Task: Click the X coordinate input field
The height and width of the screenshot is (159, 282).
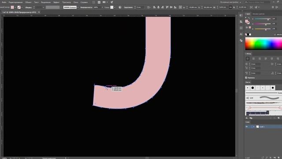Action: click(193, 8)
